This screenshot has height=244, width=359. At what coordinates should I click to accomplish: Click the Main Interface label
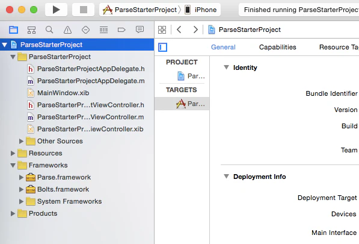tap(334, 233)
